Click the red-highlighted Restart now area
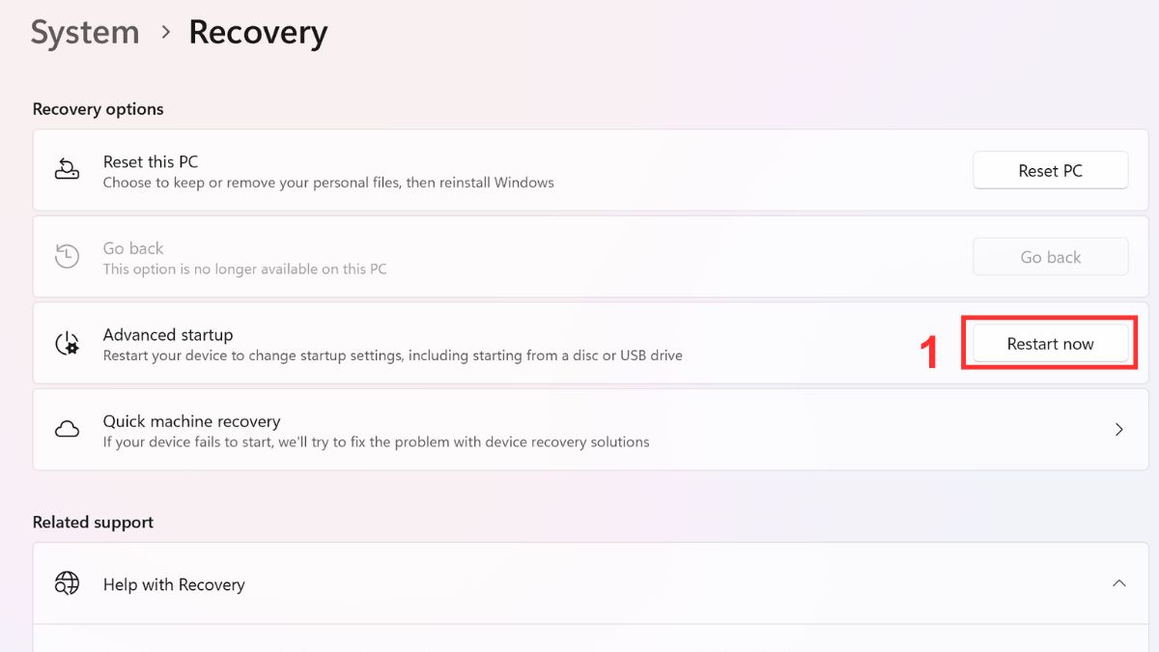 coord(1050,343)
